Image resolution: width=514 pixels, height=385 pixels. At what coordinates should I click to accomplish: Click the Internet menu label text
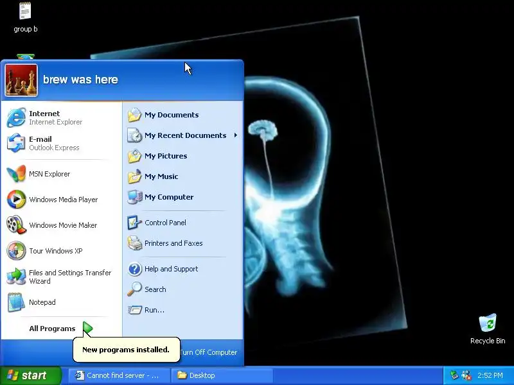click(44, 114)
